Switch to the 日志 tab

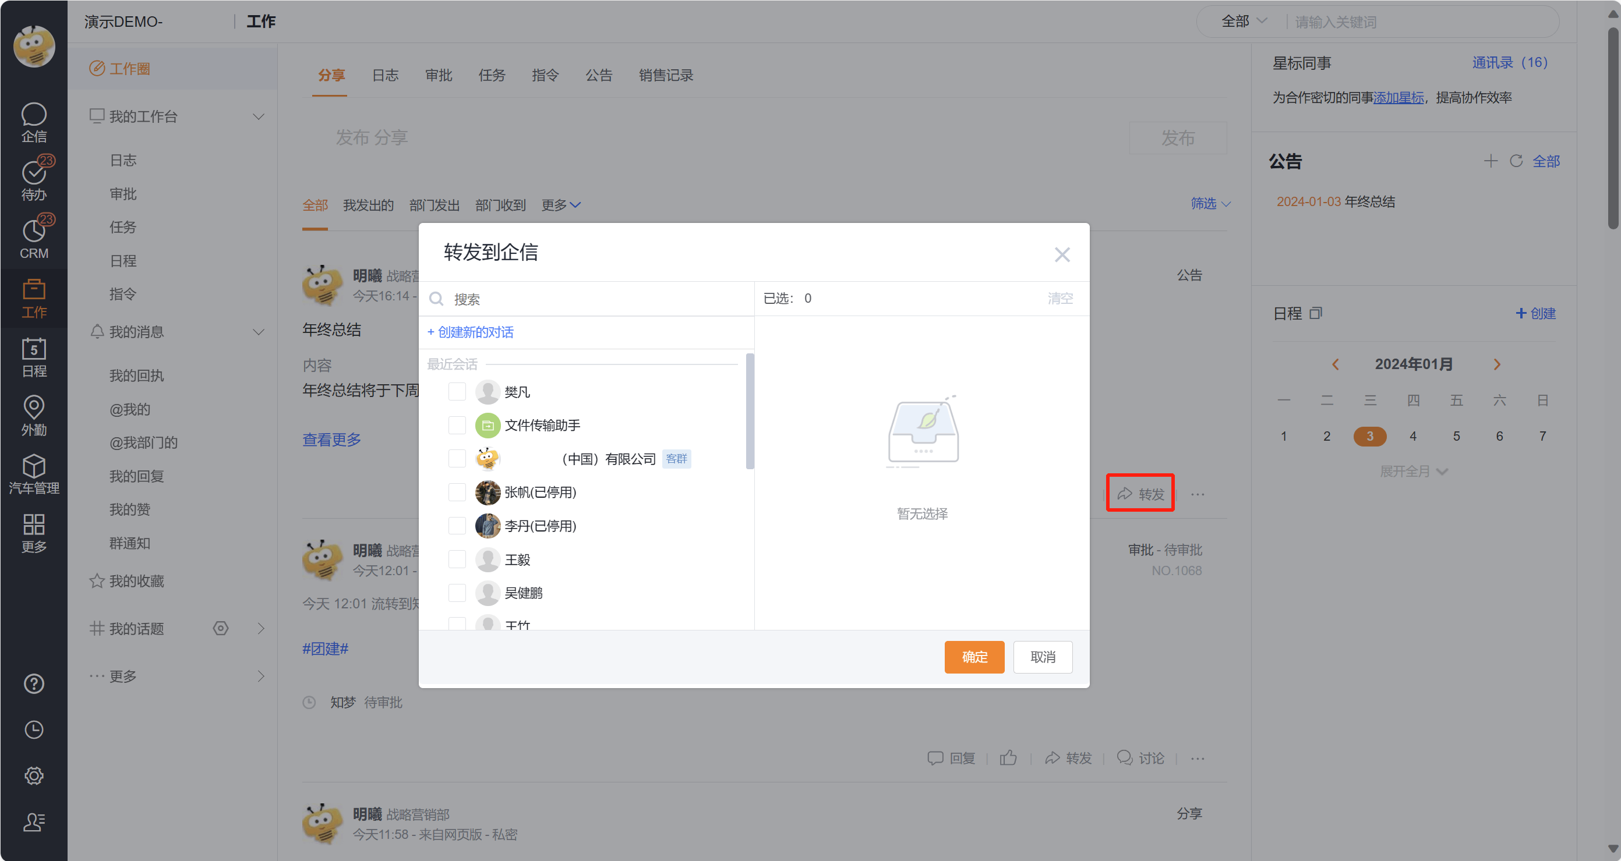click(x=385, y=76)
